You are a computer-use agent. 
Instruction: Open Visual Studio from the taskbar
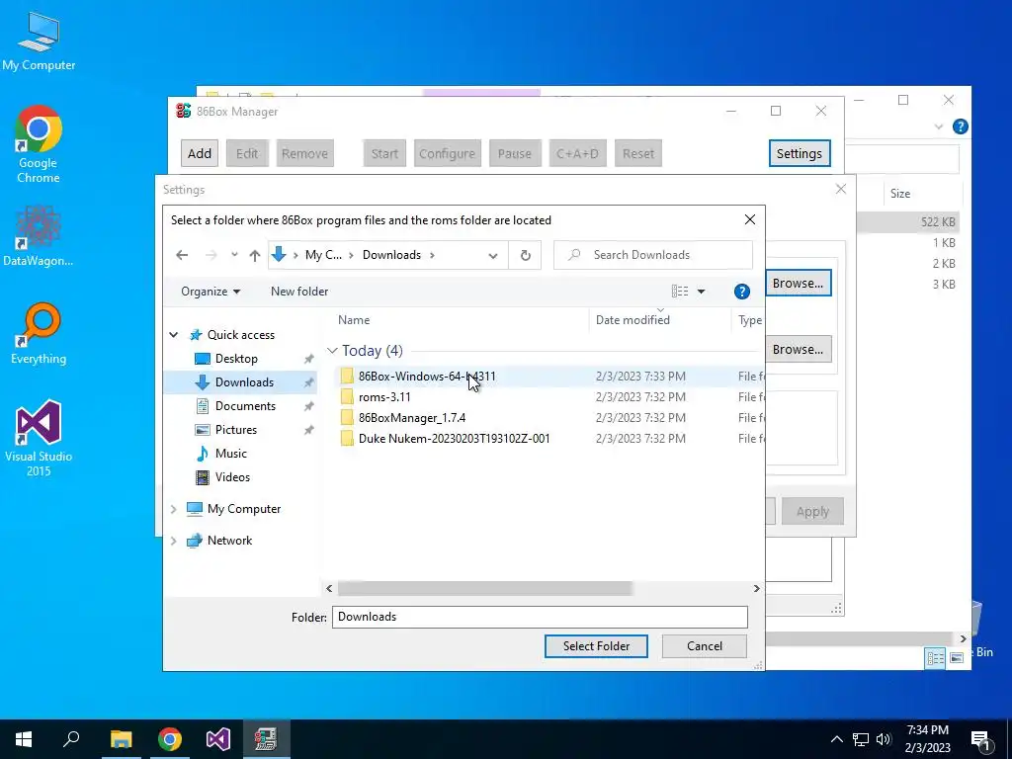[x=218, y=739]
